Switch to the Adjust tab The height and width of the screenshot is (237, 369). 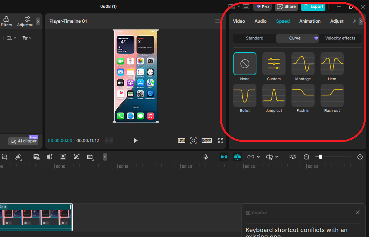tap(337, 21)
